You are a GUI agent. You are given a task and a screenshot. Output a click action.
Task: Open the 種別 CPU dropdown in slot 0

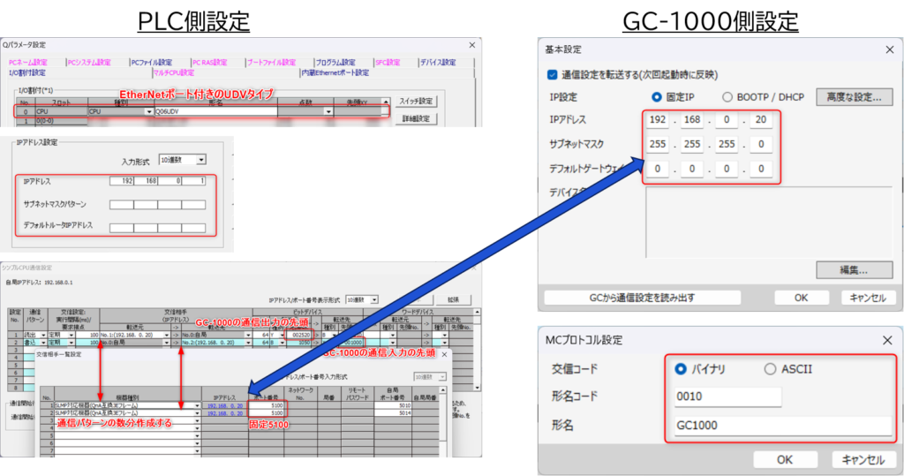(x=148, y=111)
